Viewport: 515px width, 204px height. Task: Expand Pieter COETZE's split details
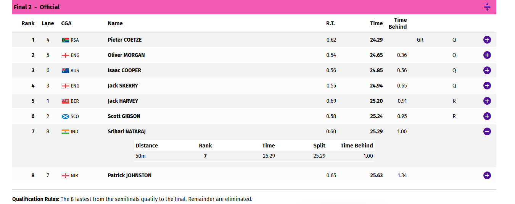[x=487, y=40]
